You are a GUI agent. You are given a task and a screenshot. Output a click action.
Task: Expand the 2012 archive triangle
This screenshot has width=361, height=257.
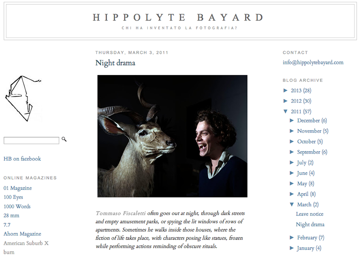[x=286, y=101]
